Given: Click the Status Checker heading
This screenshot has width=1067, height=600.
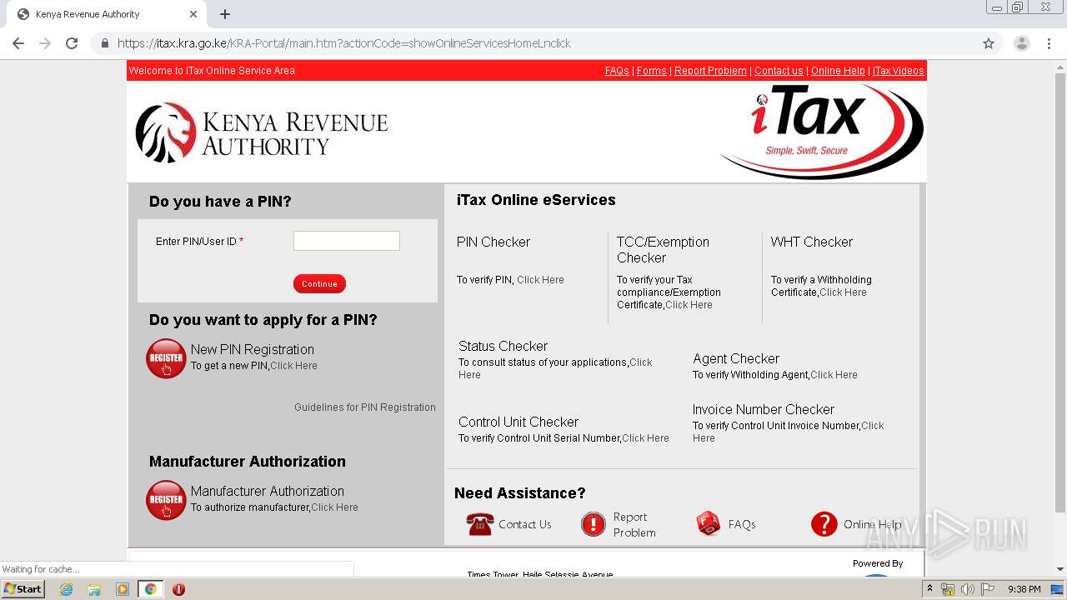Looking at the screenshot, I should coord(503,346).
